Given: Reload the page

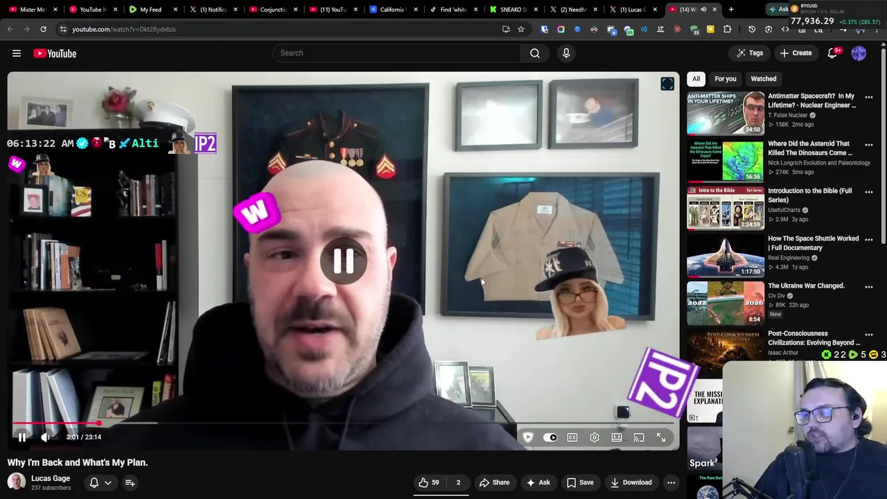Looking at the screenshot, I should pos(43,29).
